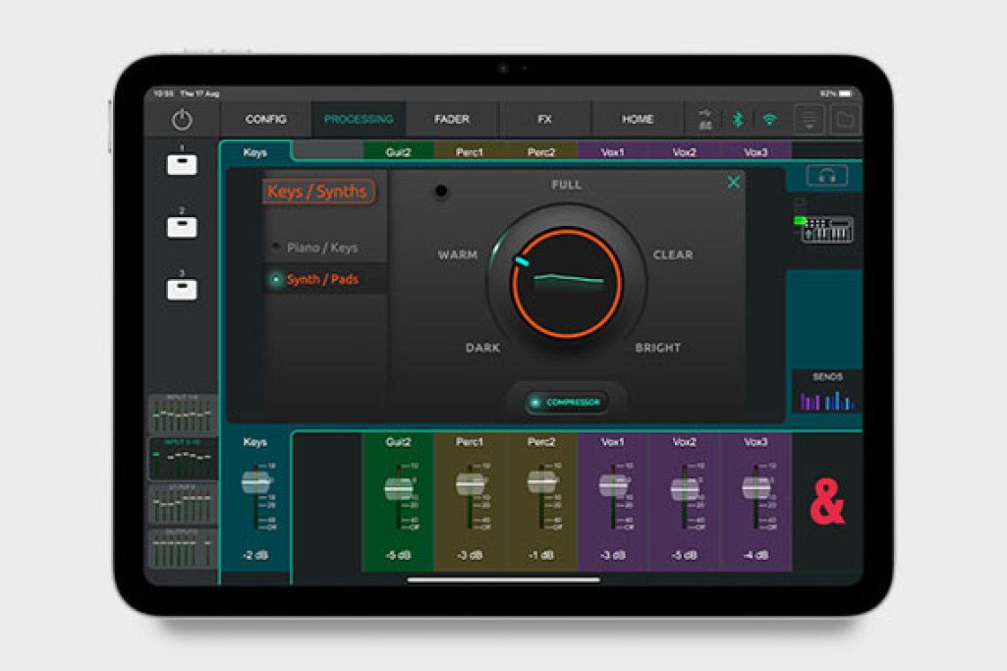Image resolution: width=1007 pixels, height=671 pixels.
Task: Click the keyboard instrument icon
Action: click(827, 230)
